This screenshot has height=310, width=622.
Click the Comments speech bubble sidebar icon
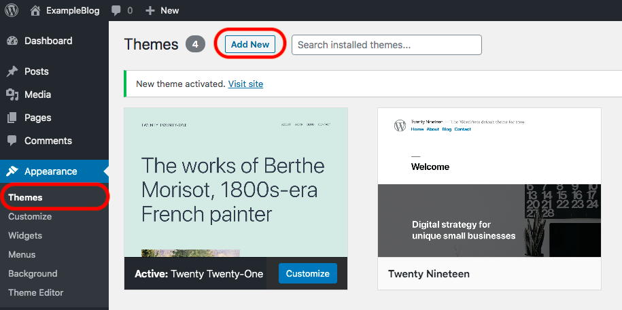(x=12, y=141)
